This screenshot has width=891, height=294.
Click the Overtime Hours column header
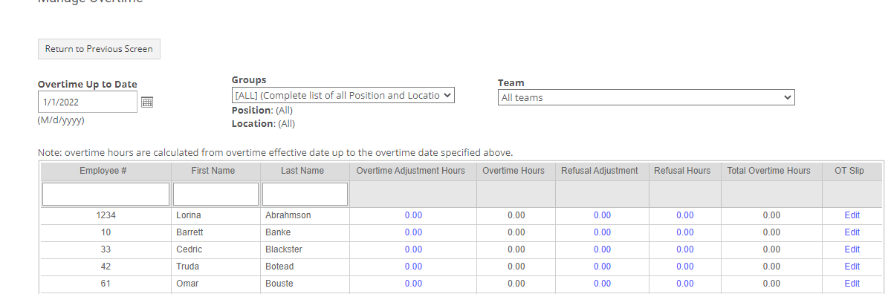point(513,171)
